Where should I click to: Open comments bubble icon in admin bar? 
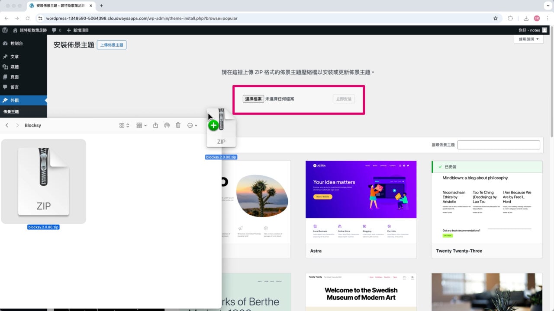(x=54, y=30)
